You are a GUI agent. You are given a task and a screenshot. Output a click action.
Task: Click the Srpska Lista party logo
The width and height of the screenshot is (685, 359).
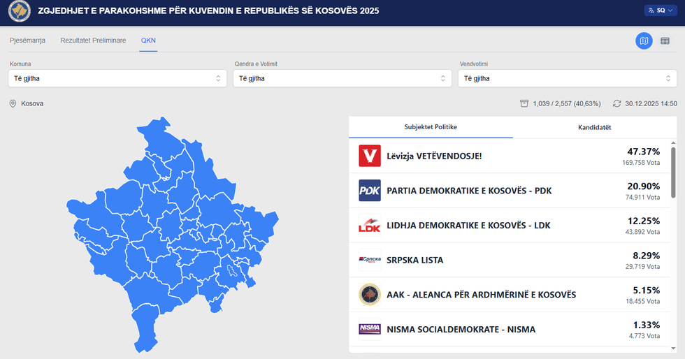tap(369, 261)
